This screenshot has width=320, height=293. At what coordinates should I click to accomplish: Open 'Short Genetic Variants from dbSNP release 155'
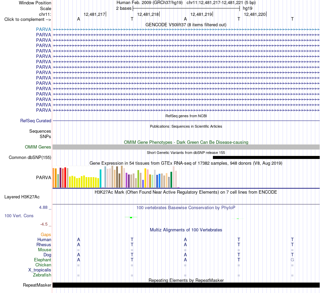(186, 153)
